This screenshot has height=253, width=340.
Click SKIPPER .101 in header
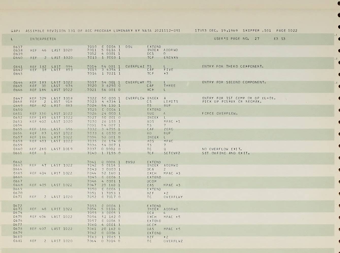[x=257, y=31]
